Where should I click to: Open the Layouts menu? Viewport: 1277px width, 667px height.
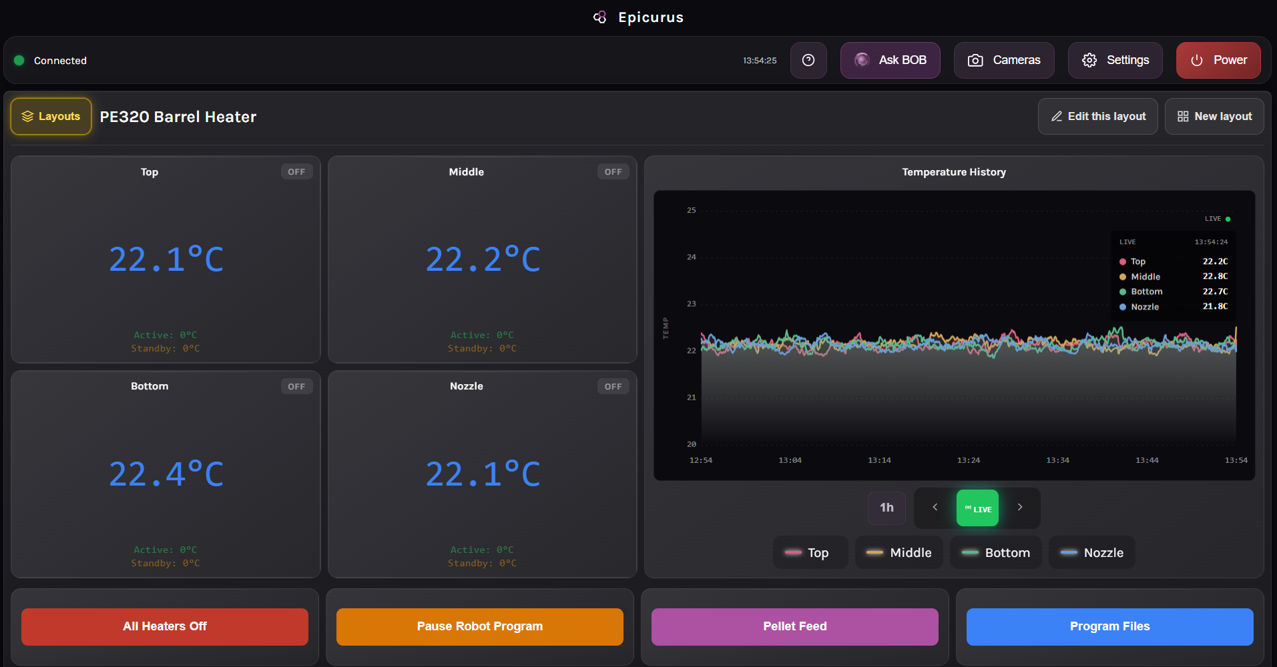(x=51, y=116)
